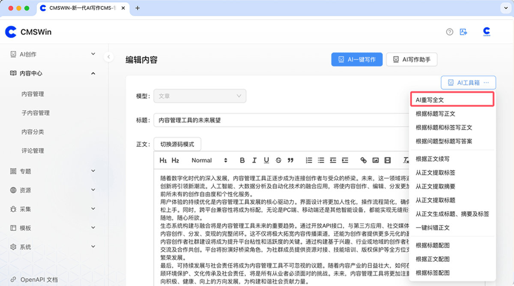Toggle bold formatting in editor toolbar

[242, 160]
